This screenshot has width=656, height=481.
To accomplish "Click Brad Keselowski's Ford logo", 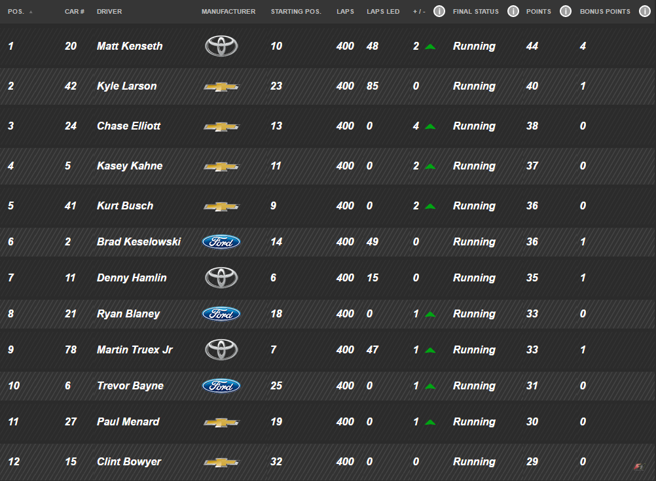I will 221,242.
